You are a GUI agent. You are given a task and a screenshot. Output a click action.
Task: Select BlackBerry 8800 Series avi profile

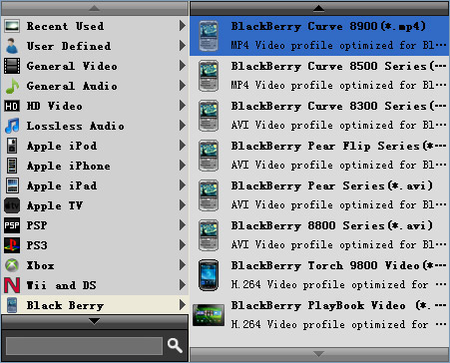[x=319, y=235]
